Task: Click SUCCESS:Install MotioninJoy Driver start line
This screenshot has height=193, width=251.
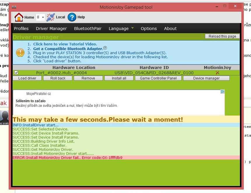Action: pos(126,153)
